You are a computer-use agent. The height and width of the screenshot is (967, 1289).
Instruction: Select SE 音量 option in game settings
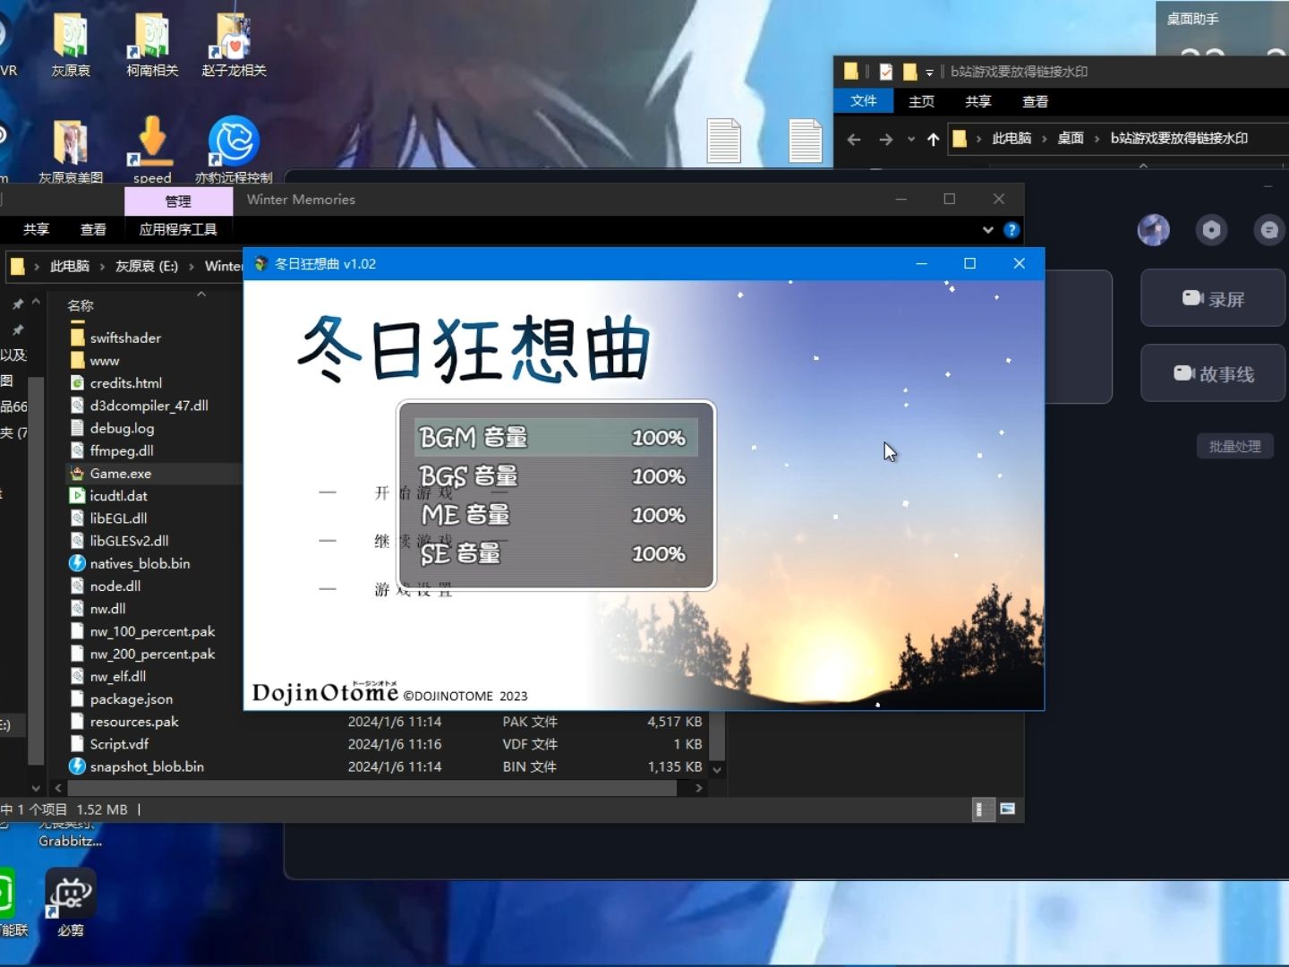556,553
